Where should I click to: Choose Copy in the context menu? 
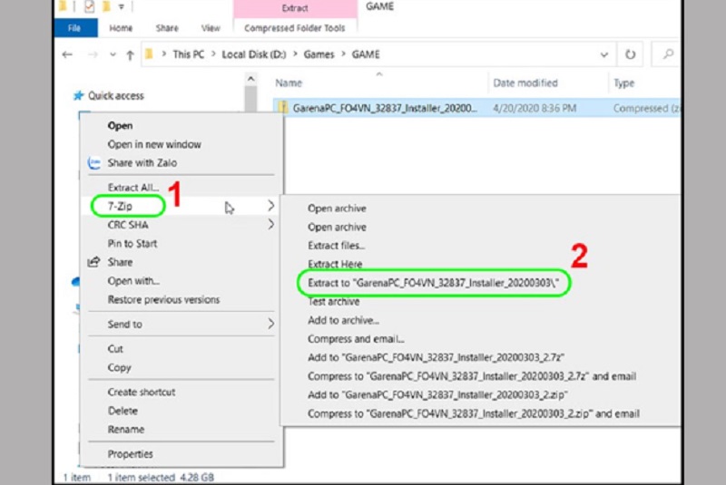point(120,367)
